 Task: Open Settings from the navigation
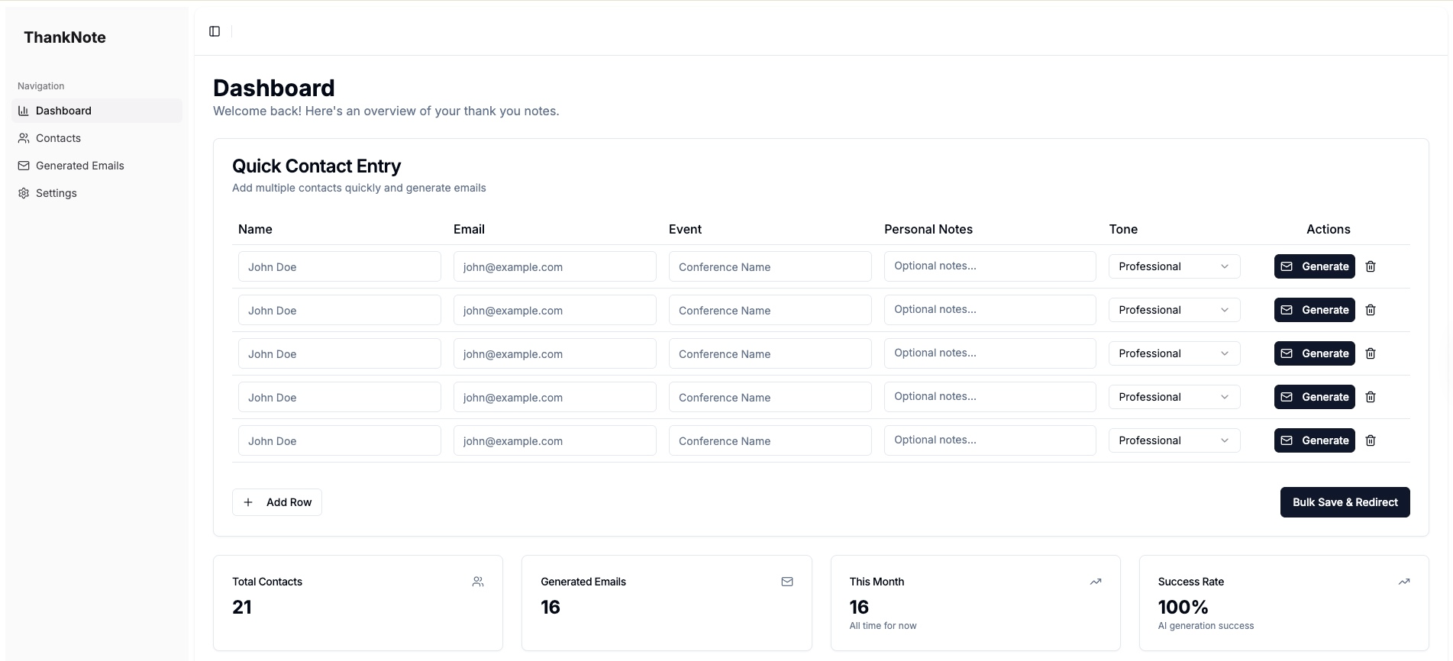coord(56,193)
